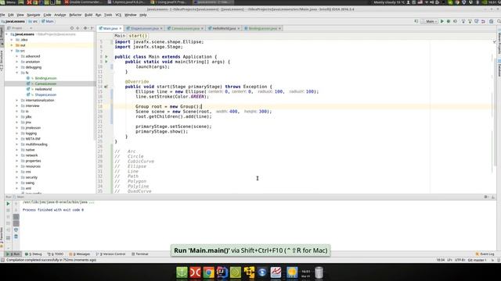501x281 pixels.
Task: Select BindingLesson in the project tree
Action: click(45, 78)
